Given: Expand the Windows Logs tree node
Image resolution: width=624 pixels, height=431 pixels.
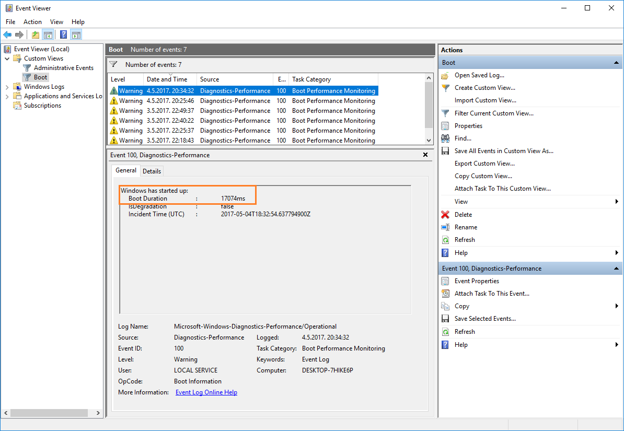Looking at the screenshot, I should [x=7, y=87].
